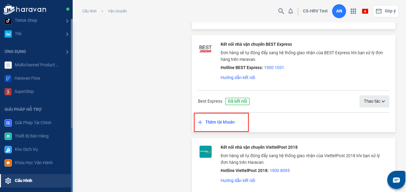This screenshot has height=192, width=406.
Task: Click Cấu hình breadcrumb
Action: click(x=89, y=11)
